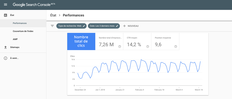Viewport: 232px width, 99px height.
Task: Click the 4 k y-axis label
Action: 74,79
